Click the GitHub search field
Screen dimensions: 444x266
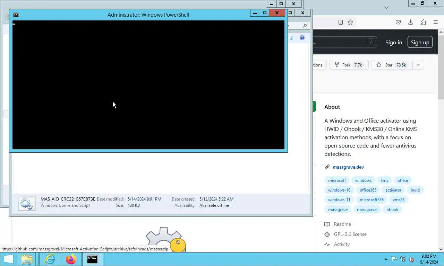344,42
